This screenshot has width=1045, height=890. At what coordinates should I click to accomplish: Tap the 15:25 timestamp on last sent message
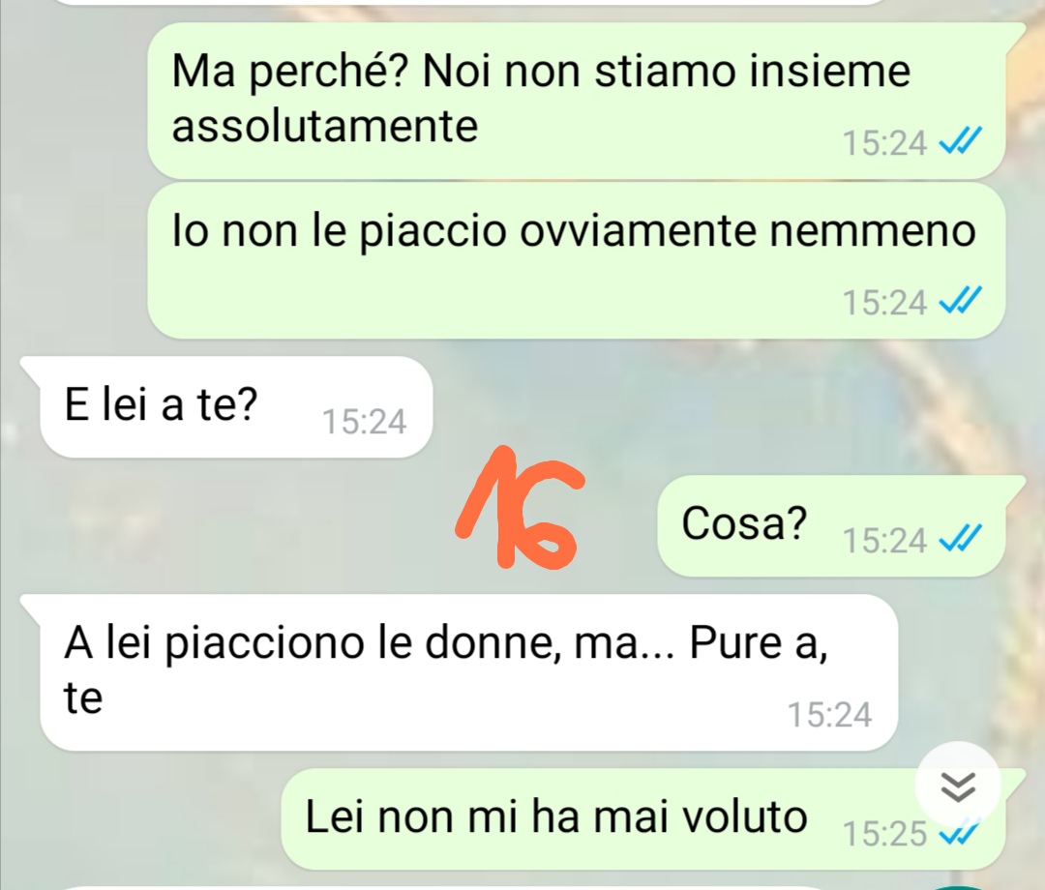click(x=884, y=834)
